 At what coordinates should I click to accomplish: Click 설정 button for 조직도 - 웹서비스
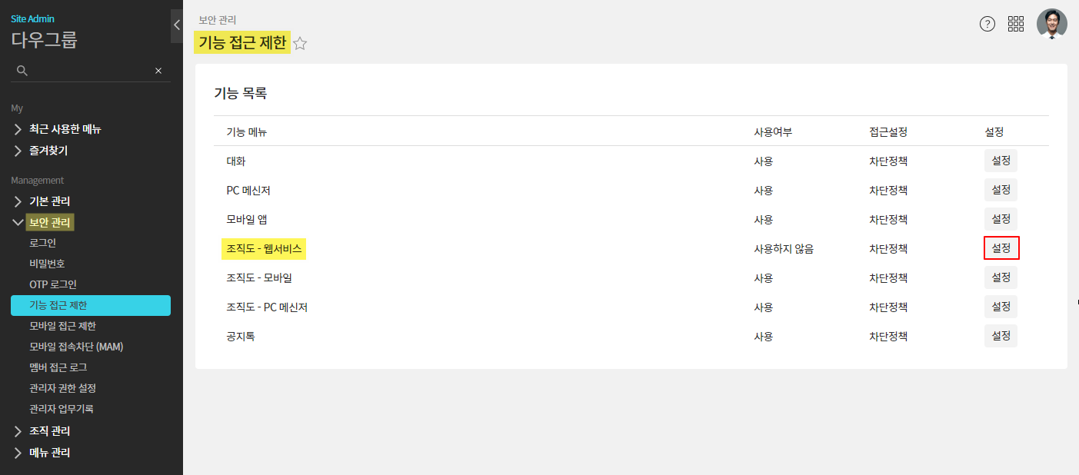click(x=1001, y=248)
